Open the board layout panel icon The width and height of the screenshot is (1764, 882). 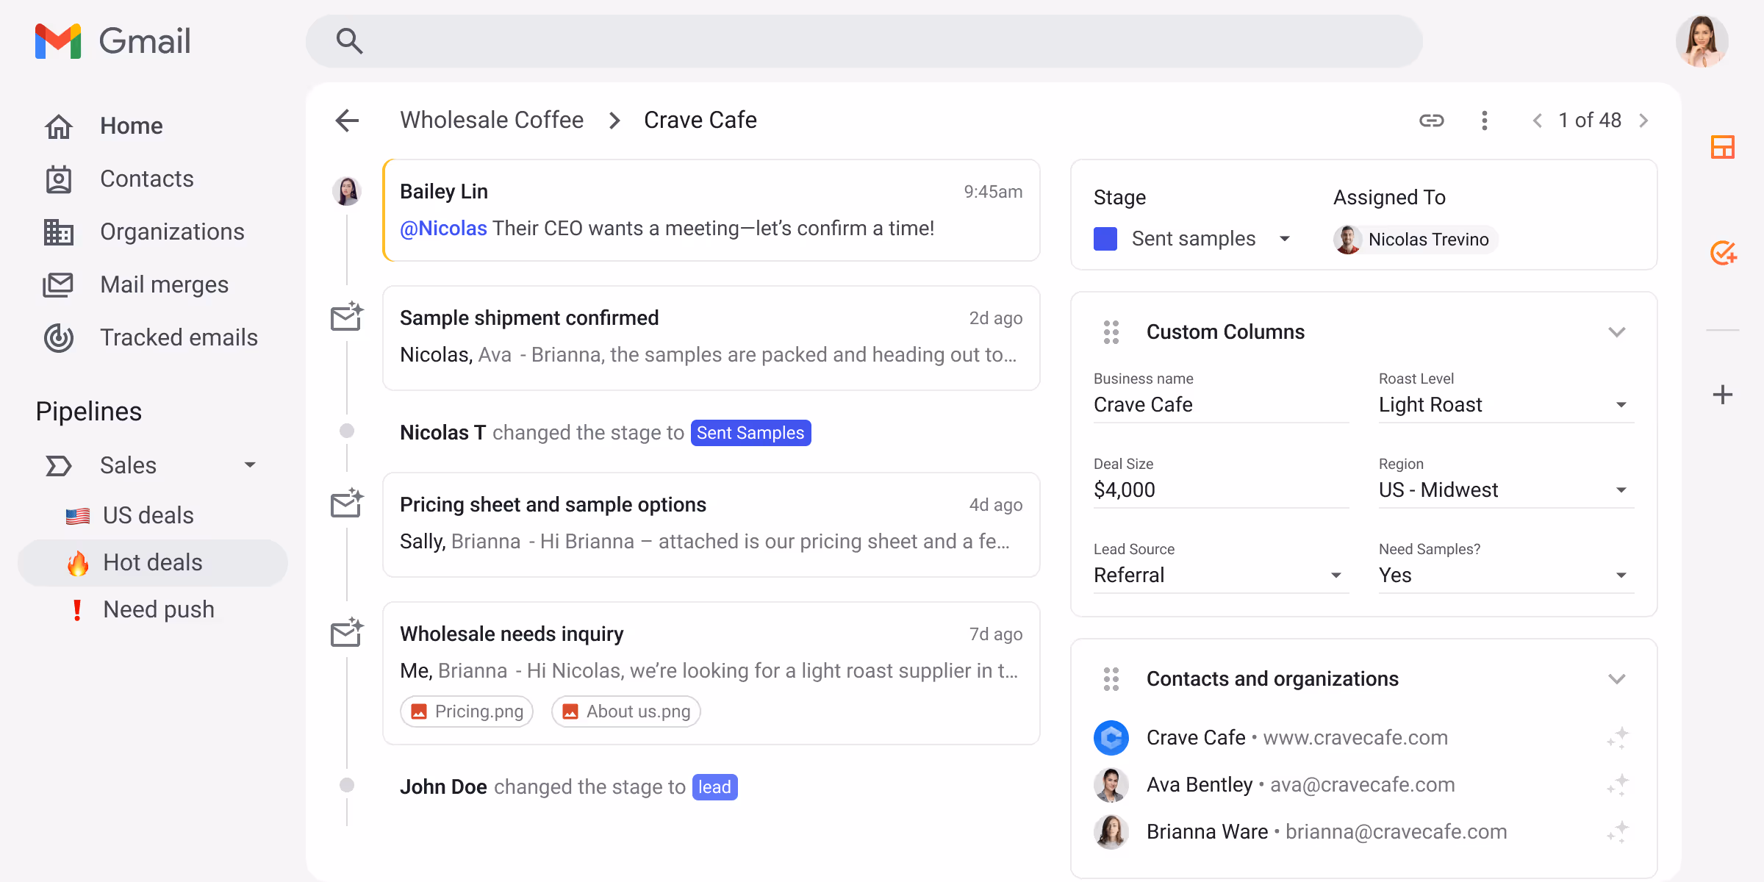coord(1723,147)
